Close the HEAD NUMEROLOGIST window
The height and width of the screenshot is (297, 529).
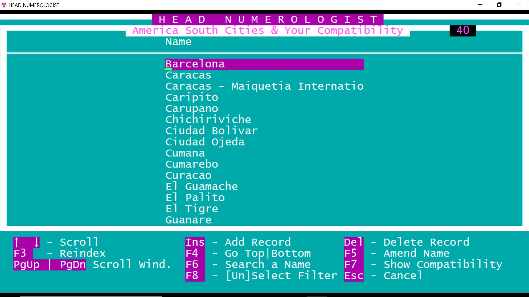pyautogui.click(x=519, y=5)
